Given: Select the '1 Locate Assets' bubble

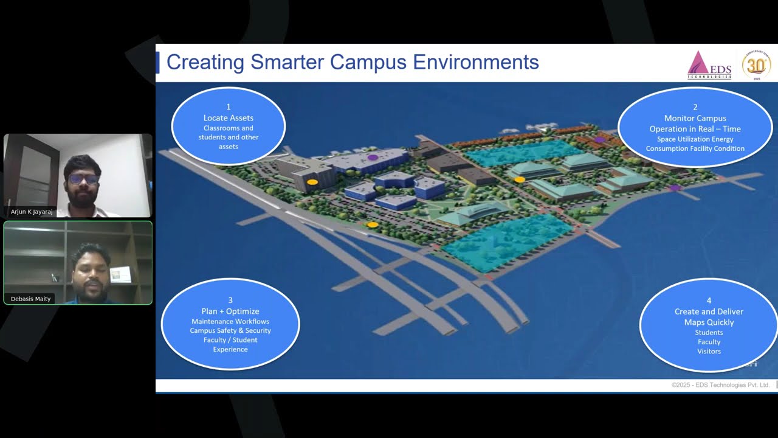Looking at the screenshot, I should click(229, 126).
